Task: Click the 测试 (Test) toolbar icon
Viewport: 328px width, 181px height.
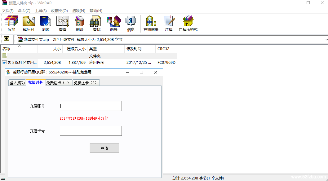Action: (46, 21)
